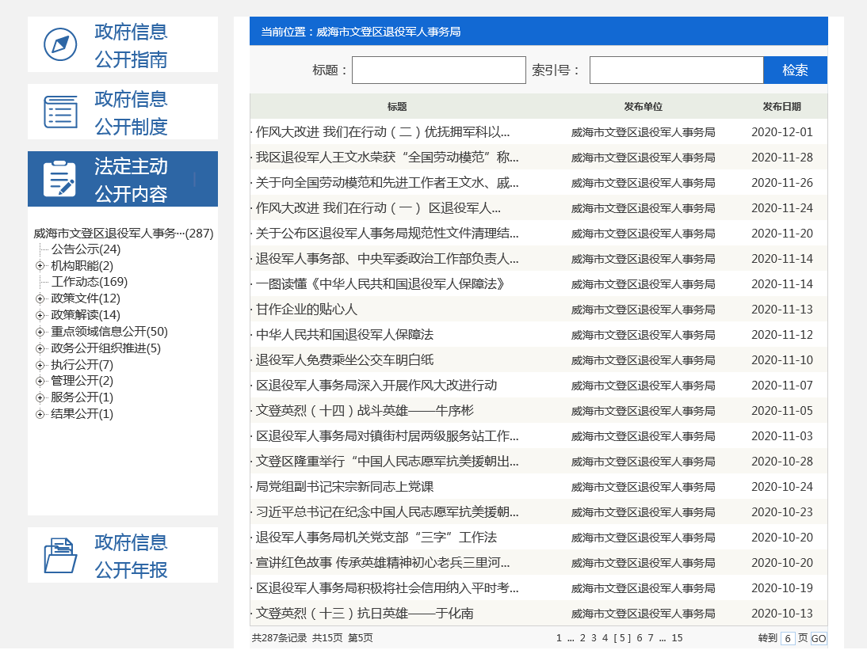
Task: Expand the 政策文件 category
Action: [x=40, y=298]
